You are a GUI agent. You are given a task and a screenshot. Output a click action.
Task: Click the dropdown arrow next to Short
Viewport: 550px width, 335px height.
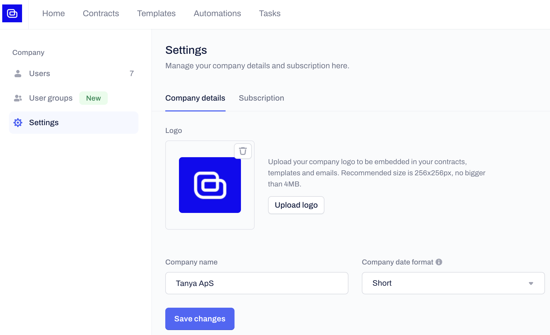(531, 283)
